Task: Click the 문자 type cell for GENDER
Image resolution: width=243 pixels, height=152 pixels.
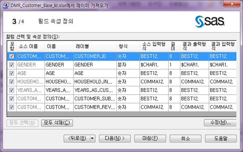Action: point(128,65)
